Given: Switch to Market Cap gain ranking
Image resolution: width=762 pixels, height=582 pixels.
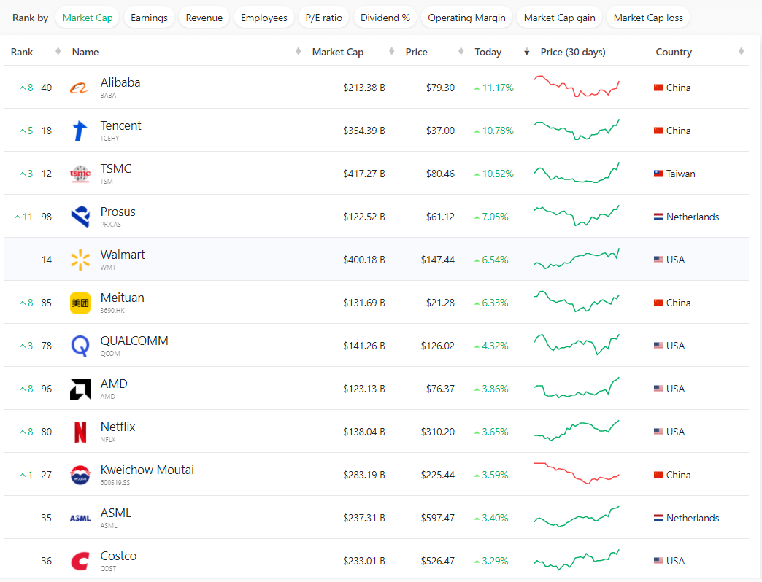Looking at the screenshot, I should tap(559, 18).
